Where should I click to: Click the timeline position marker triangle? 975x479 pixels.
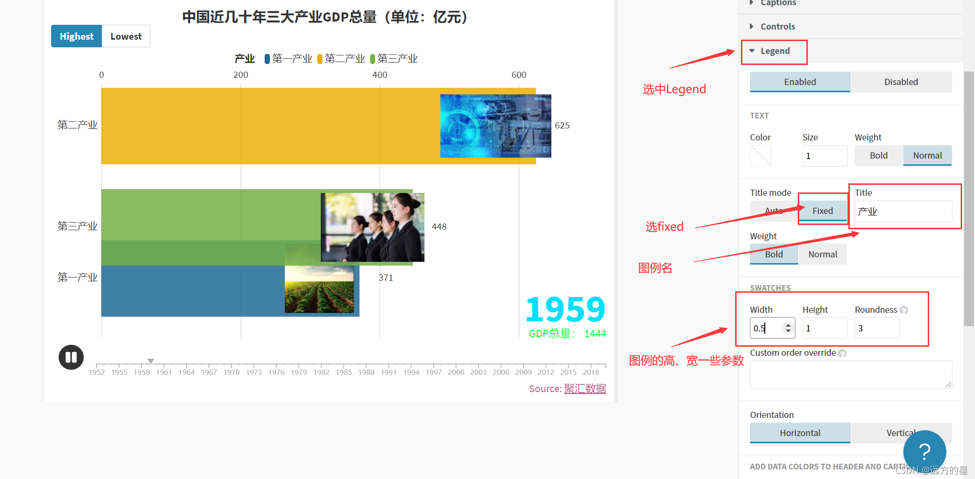(151, 361)
